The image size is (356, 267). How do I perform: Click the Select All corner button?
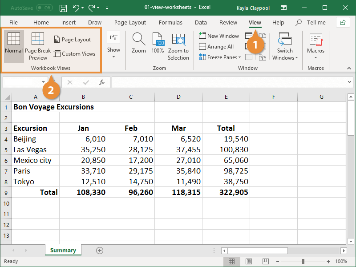pyautogui.click(x=7, y=97)
